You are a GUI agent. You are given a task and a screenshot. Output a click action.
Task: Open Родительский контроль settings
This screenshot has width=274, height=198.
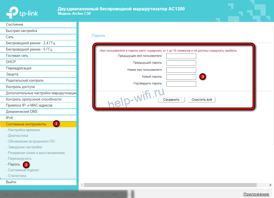point(38,81)
